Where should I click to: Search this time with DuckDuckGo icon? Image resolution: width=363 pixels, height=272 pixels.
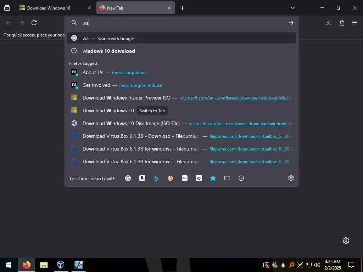tap(171, 178)
